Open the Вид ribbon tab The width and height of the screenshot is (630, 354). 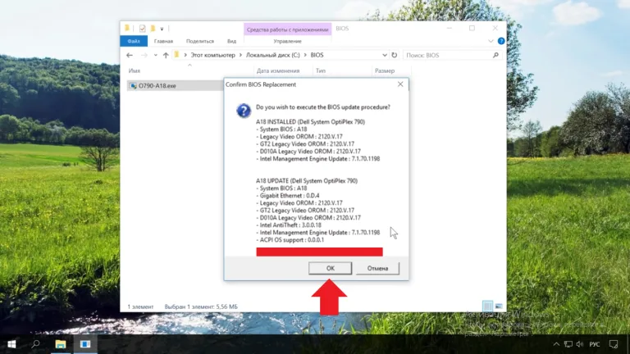point(232,41)
